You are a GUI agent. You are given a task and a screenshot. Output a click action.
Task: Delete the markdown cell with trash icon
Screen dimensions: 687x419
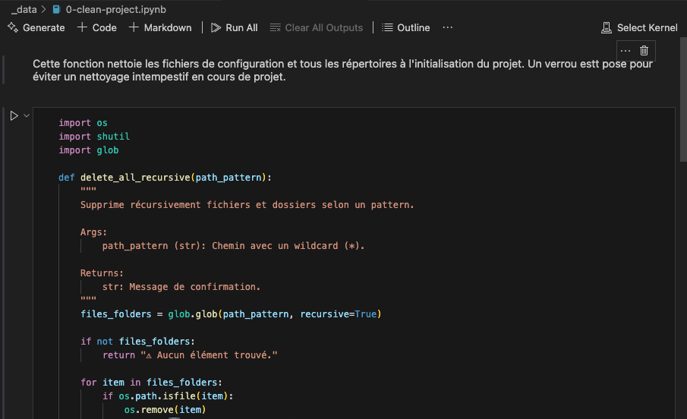(x=644, y=50)
